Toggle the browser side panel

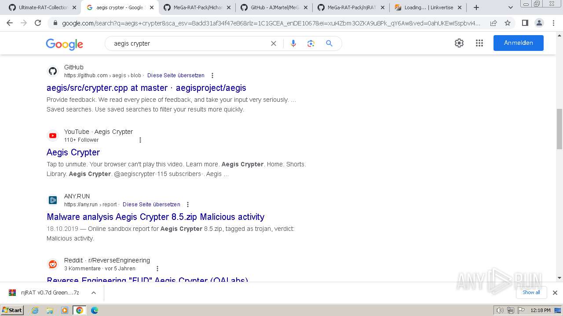click(x=525, y=23)
